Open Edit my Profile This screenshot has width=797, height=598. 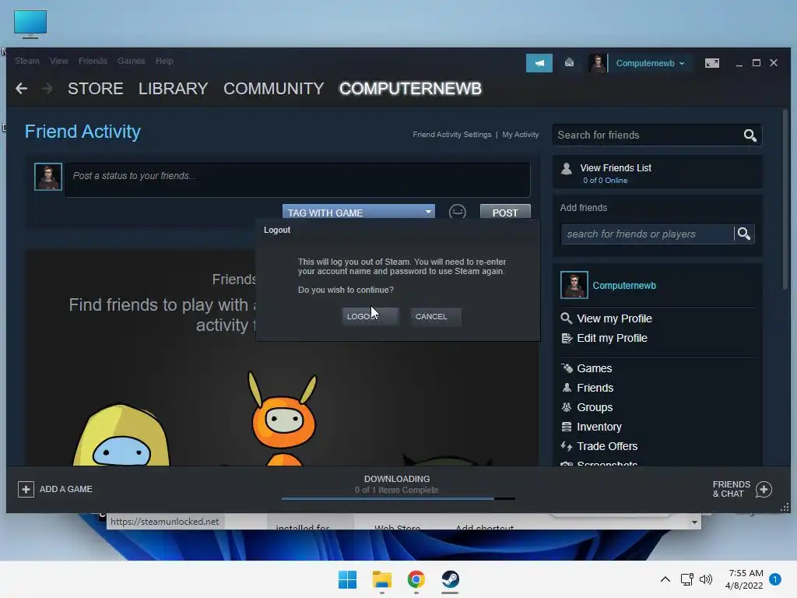(x=612, y=338)
